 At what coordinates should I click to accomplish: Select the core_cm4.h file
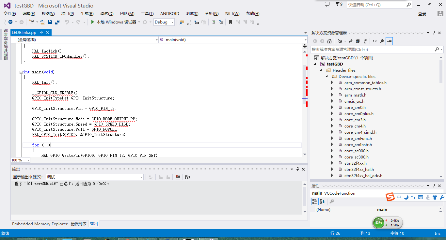[355, 126]
